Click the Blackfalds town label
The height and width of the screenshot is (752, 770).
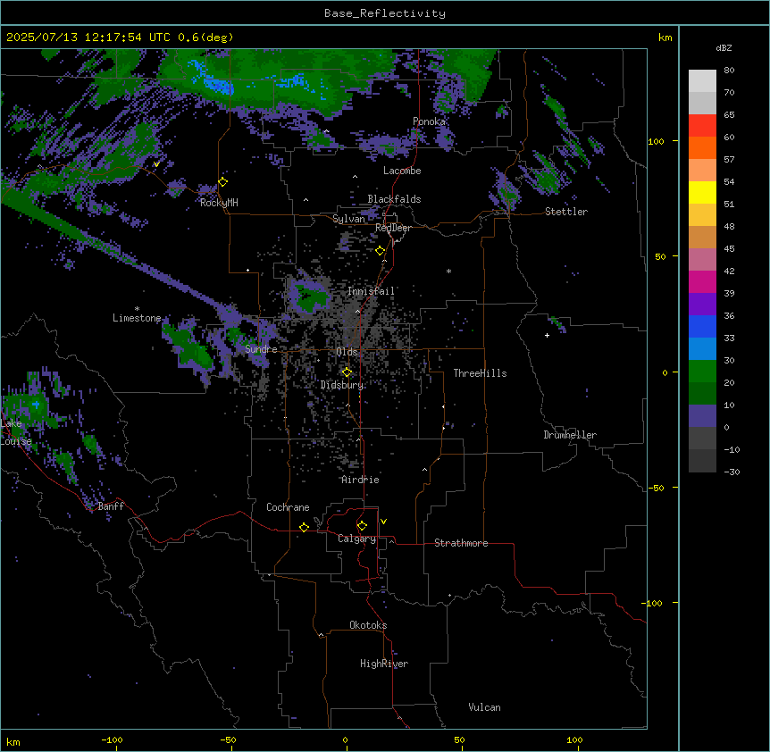coord(394,199)
